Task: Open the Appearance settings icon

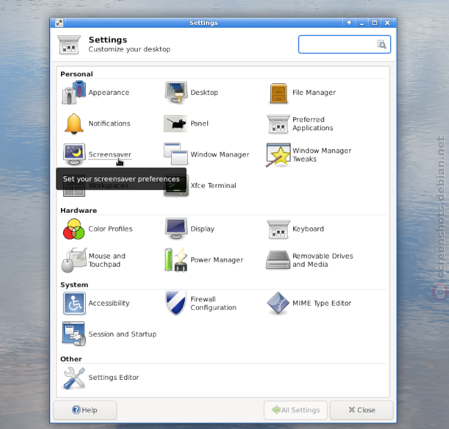Action: pos(74,92)
